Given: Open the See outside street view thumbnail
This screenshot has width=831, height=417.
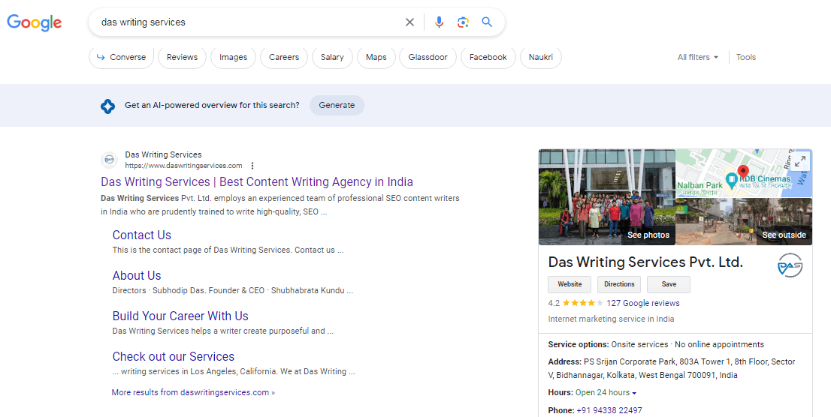Looking at the screenshot, I should [x=744, y=222].
